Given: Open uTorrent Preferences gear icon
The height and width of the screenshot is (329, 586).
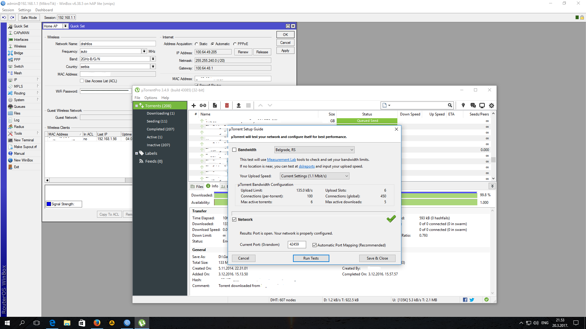Looking at the screenshot, I should [491, 105].
